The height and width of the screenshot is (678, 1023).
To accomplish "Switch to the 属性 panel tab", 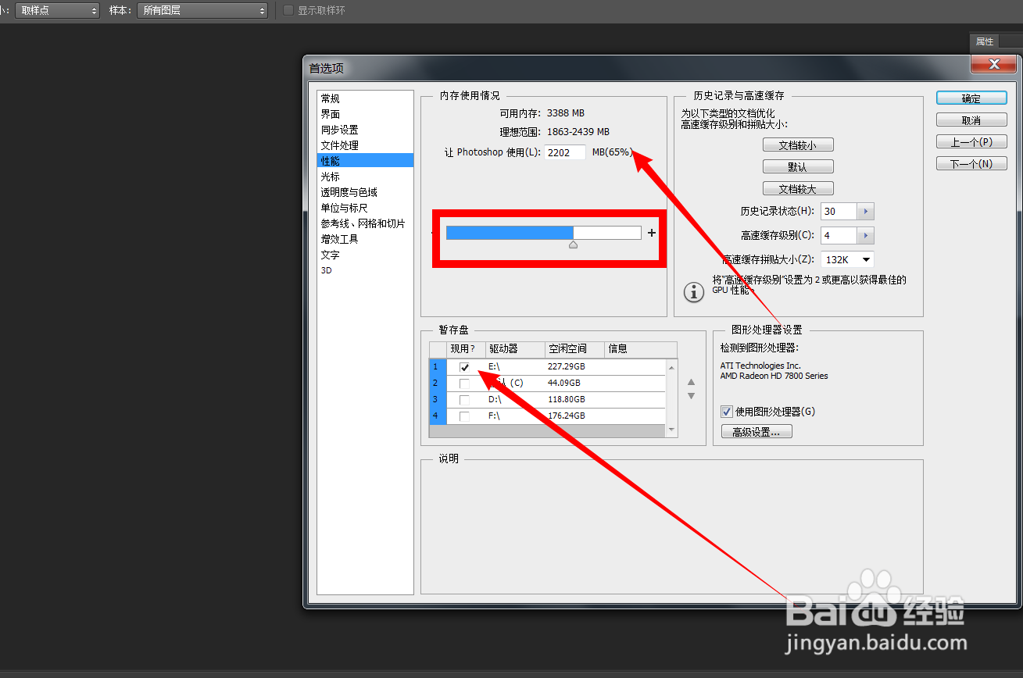I will 985,41.
